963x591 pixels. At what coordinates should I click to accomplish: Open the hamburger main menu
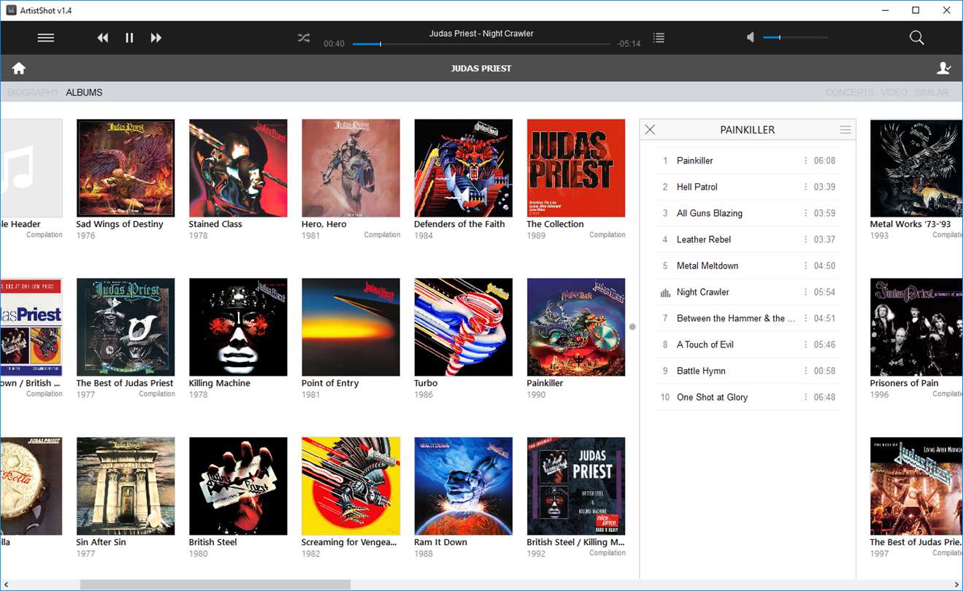click(46, 38)
